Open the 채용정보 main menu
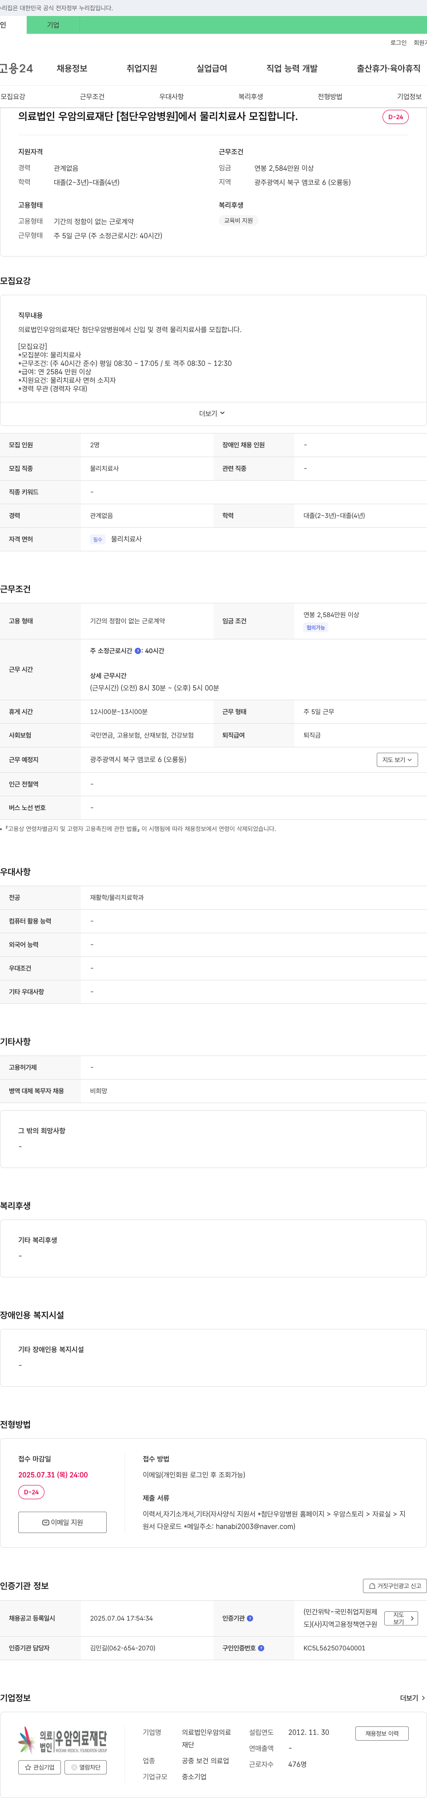 coord(72,68)
